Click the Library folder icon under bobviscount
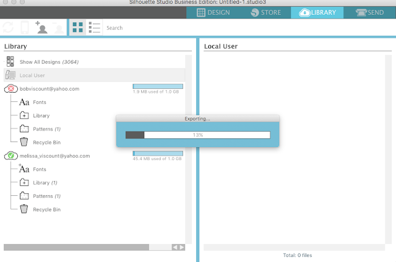396x262 pixels. coord(24,115)
